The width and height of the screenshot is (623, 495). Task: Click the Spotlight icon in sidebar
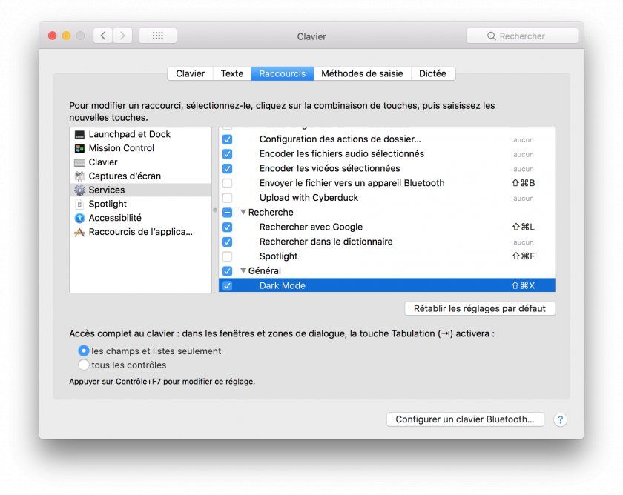coord(79,204)
